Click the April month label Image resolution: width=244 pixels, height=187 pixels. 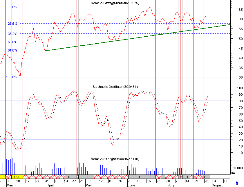click(50, 185)
